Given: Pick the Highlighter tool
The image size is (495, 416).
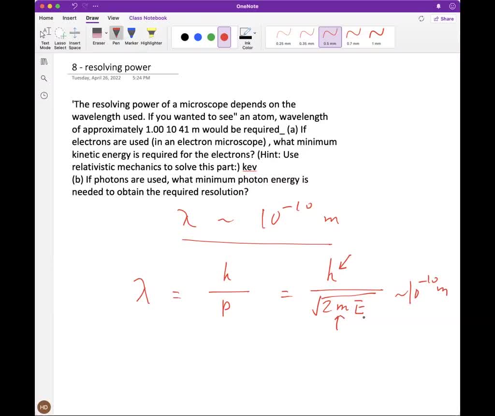Looking at the screenshot, I should point(151,36).
